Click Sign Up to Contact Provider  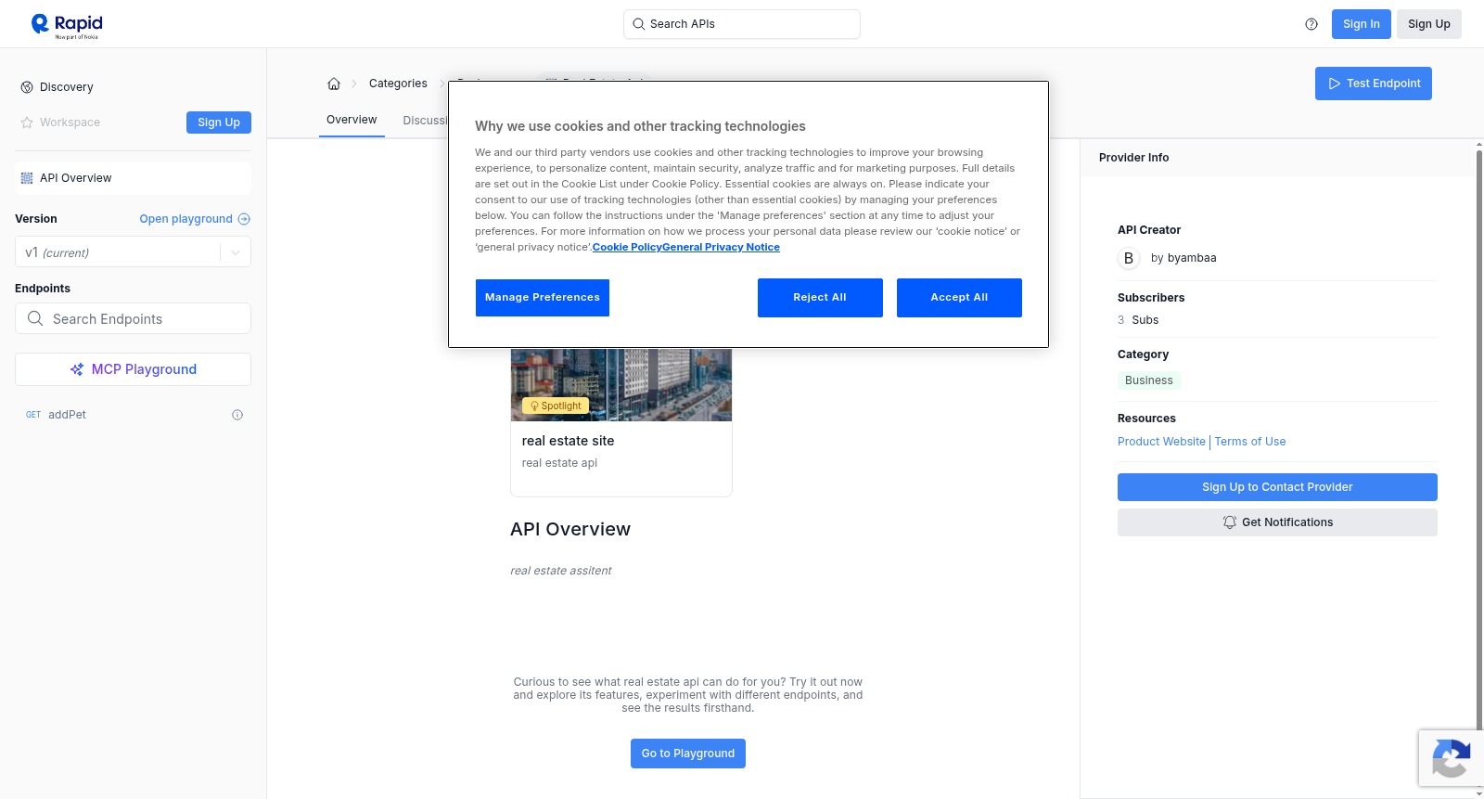[x=1277, y=487]
